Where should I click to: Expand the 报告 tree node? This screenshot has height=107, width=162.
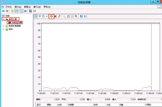click(x=3, y=29)
